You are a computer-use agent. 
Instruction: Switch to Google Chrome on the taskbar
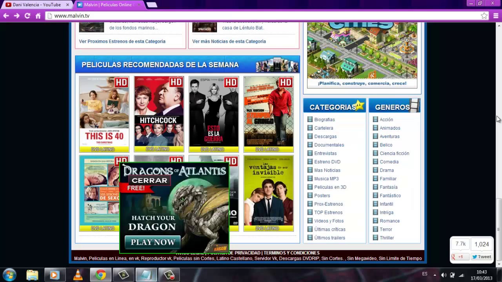101,275
